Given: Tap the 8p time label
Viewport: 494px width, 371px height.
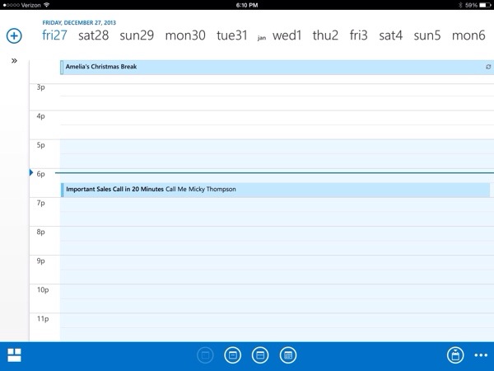Looking at the screenshot, I should click(40, 232).
